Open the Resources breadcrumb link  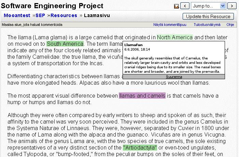(x=64, y=15)
